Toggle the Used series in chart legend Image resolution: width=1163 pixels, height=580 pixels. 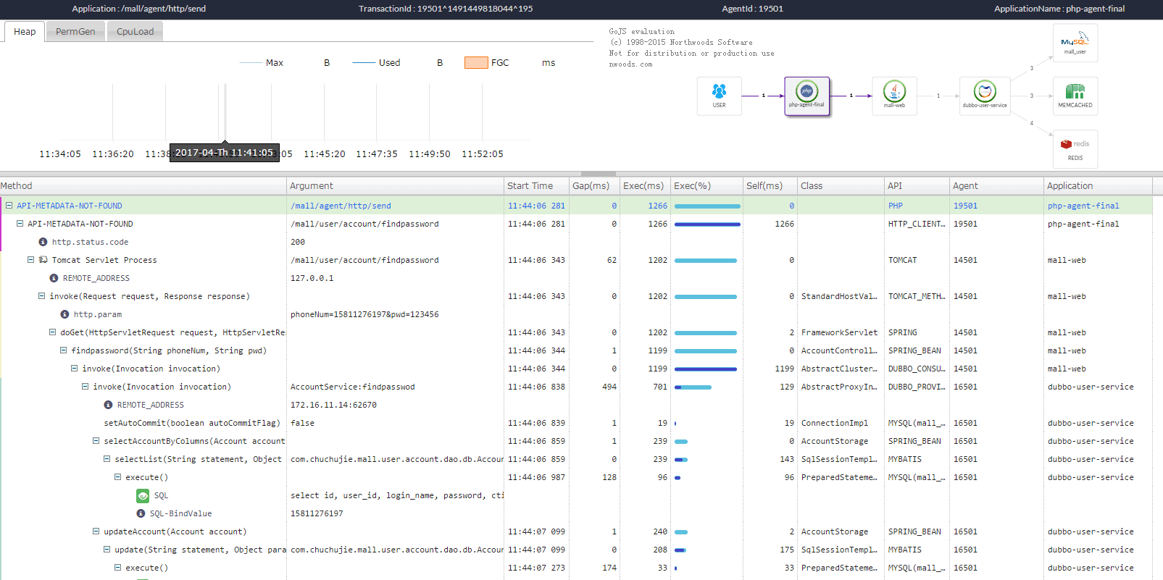389,63
